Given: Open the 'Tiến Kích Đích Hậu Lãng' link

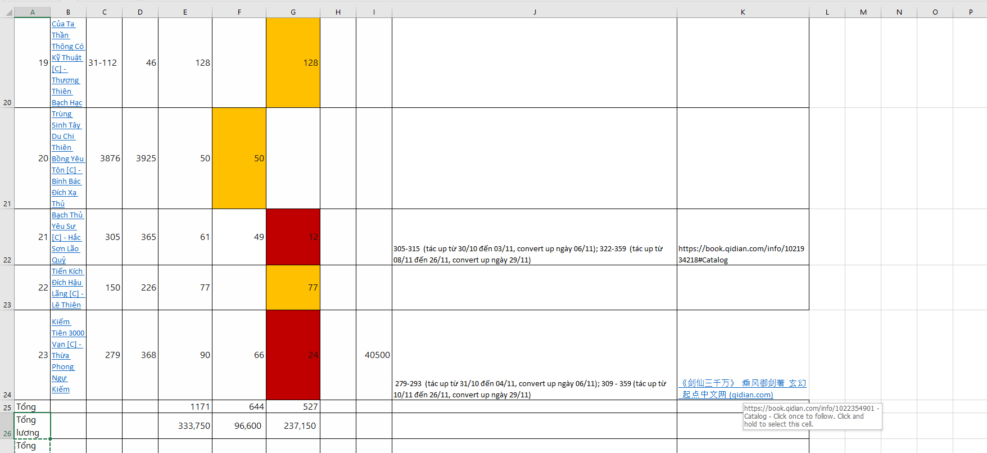Looking at the screenshot, I should (66, 288).
